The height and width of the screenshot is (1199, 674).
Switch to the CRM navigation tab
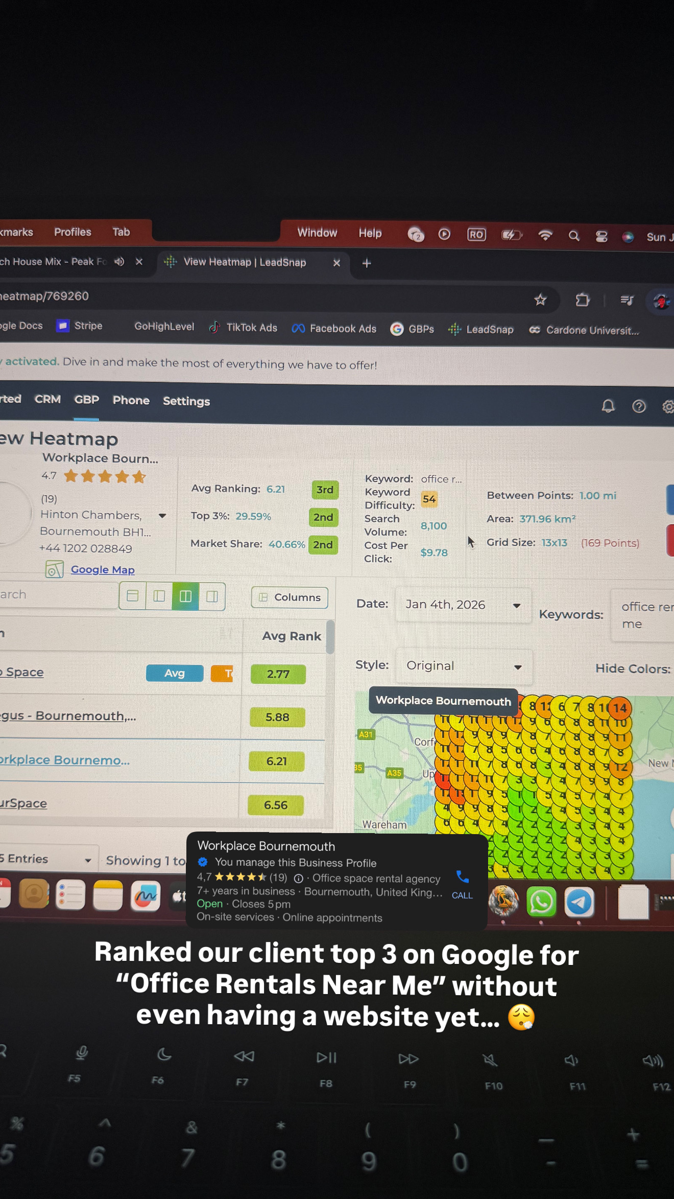pyautogui.click(x=47, y=399)
